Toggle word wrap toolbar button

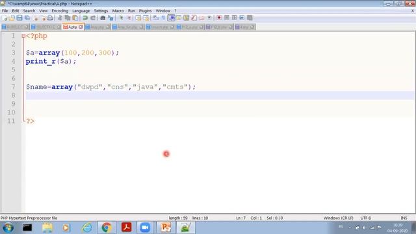coord(156,18)
